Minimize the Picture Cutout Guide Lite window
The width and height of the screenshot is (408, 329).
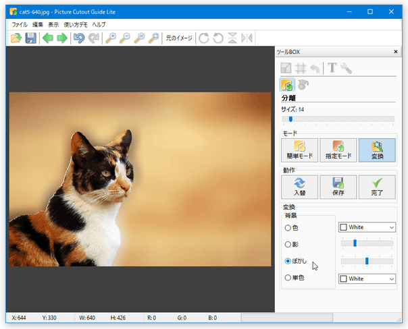tap(349, 11)
